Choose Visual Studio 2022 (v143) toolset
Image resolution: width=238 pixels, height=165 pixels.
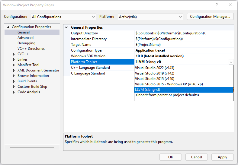184,68
